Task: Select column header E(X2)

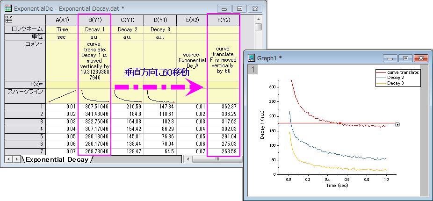Action: (x=192, y=20)
